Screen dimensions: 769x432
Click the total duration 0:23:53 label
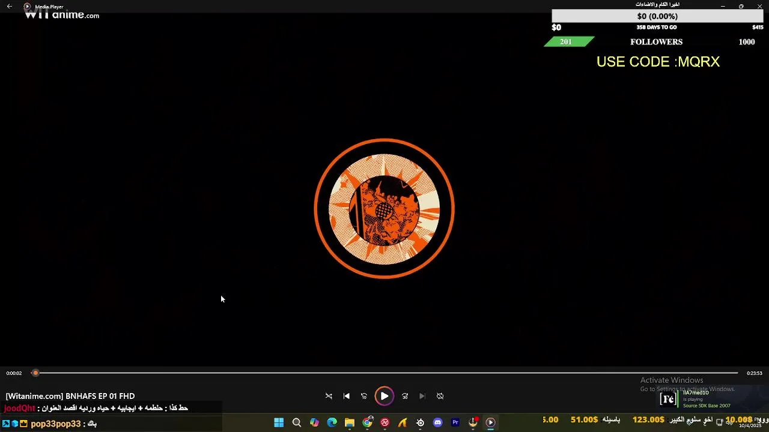[x=755, y=373]
